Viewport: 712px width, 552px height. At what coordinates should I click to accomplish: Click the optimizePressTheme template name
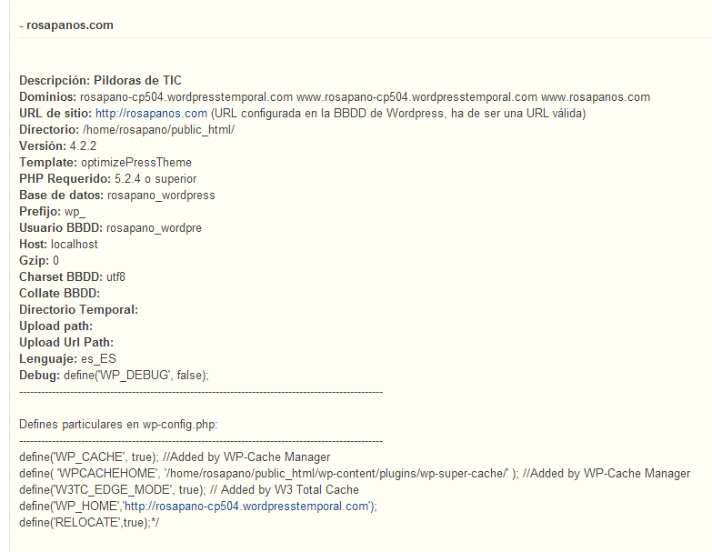pyautogui.click(x=136, y=162)
